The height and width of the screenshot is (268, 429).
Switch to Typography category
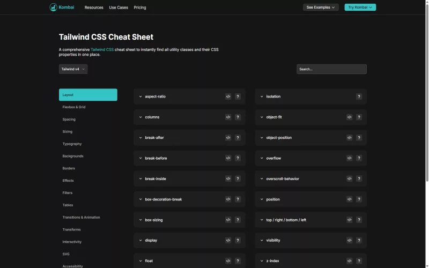pos(72,144)
